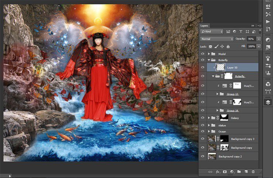Filter layers by smart objects icon
The height and width of the screenshot is (178, 273).
(x=254, y=31)
